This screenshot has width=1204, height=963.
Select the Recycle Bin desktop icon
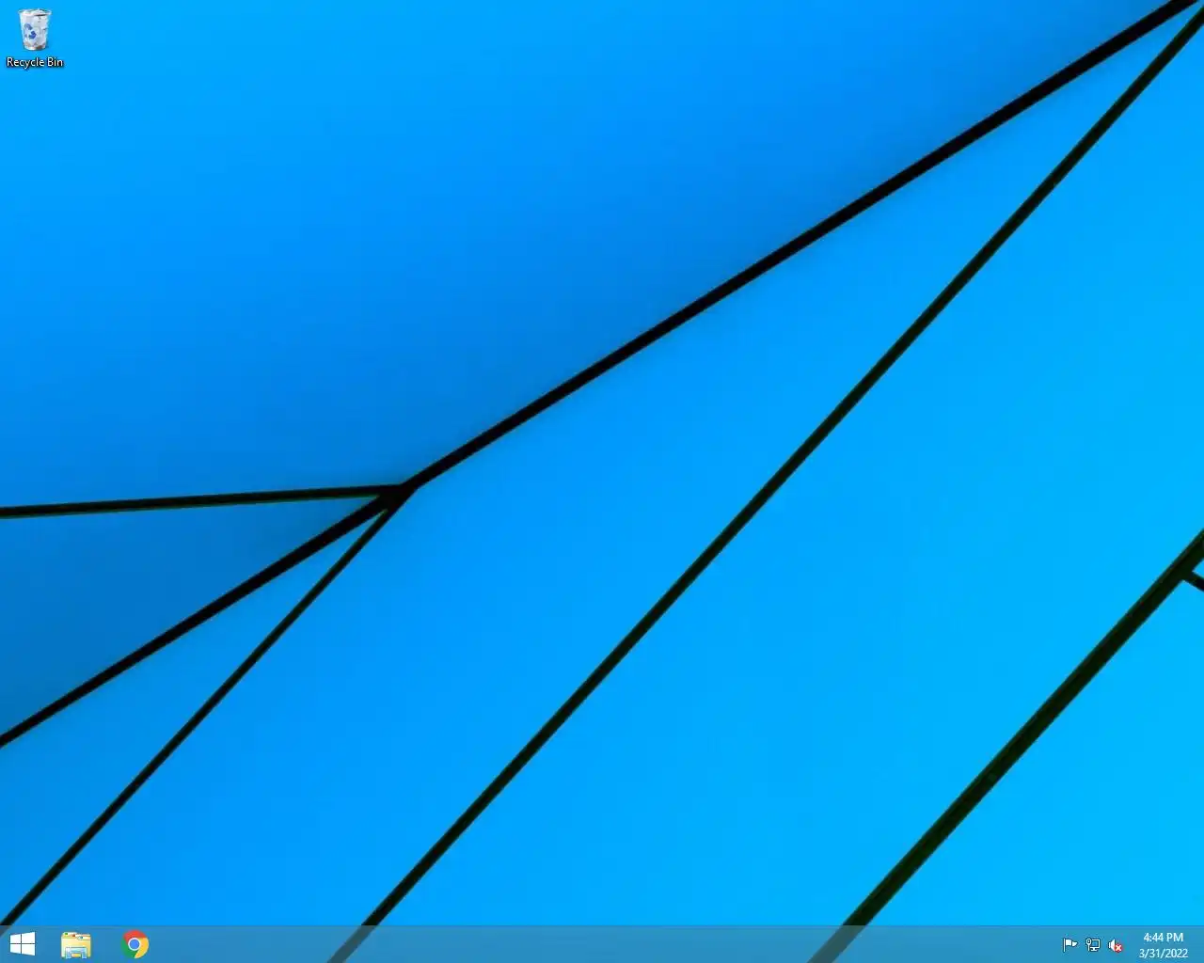tap(35, 39)
